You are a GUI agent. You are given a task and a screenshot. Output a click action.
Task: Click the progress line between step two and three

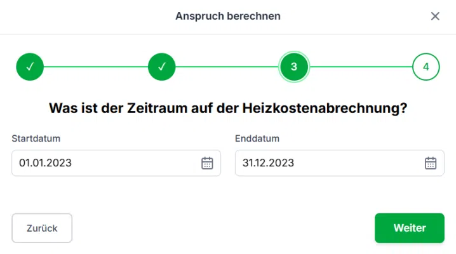tap(227, 67)
